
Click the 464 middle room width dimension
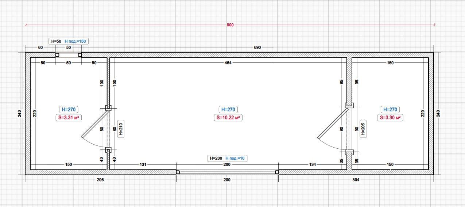click(228, 63)
